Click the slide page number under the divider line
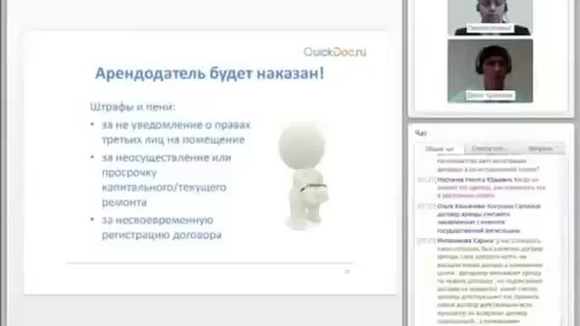This screenshot has width=580, height=326. (x=347, y=272)
